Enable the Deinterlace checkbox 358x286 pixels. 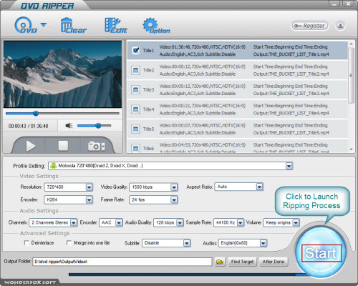(26, 242)
